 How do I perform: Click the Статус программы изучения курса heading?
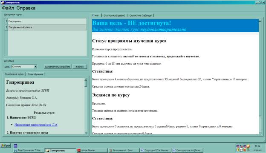click(129, 41)
